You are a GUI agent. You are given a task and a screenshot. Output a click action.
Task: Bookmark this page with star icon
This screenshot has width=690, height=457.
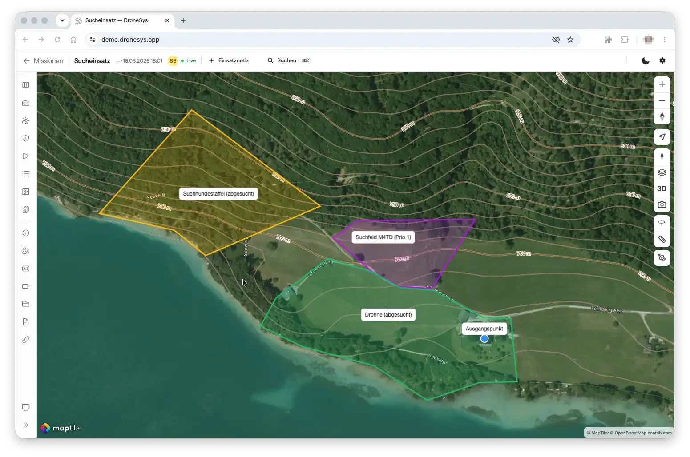(570, 40)
